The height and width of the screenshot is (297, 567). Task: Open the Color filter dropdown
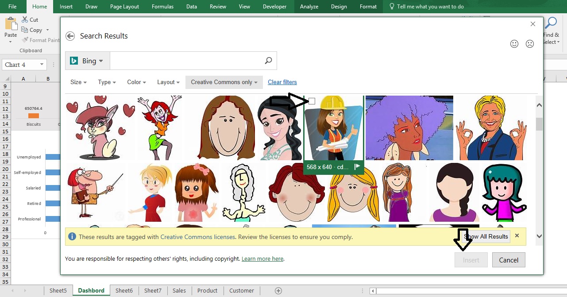click(136, 82)
